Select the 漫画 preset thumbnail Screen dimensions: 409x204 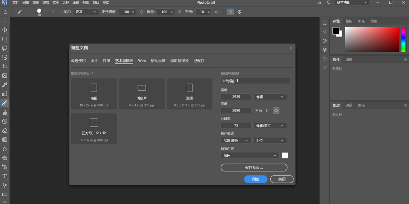tap(190, 94)
